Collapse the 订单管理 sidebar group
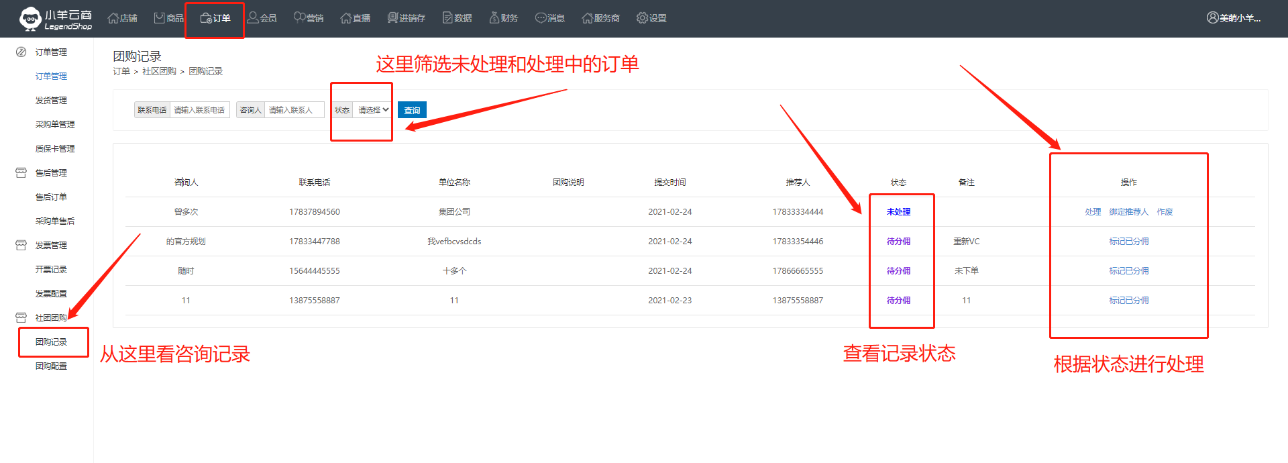 pos(50,52)
